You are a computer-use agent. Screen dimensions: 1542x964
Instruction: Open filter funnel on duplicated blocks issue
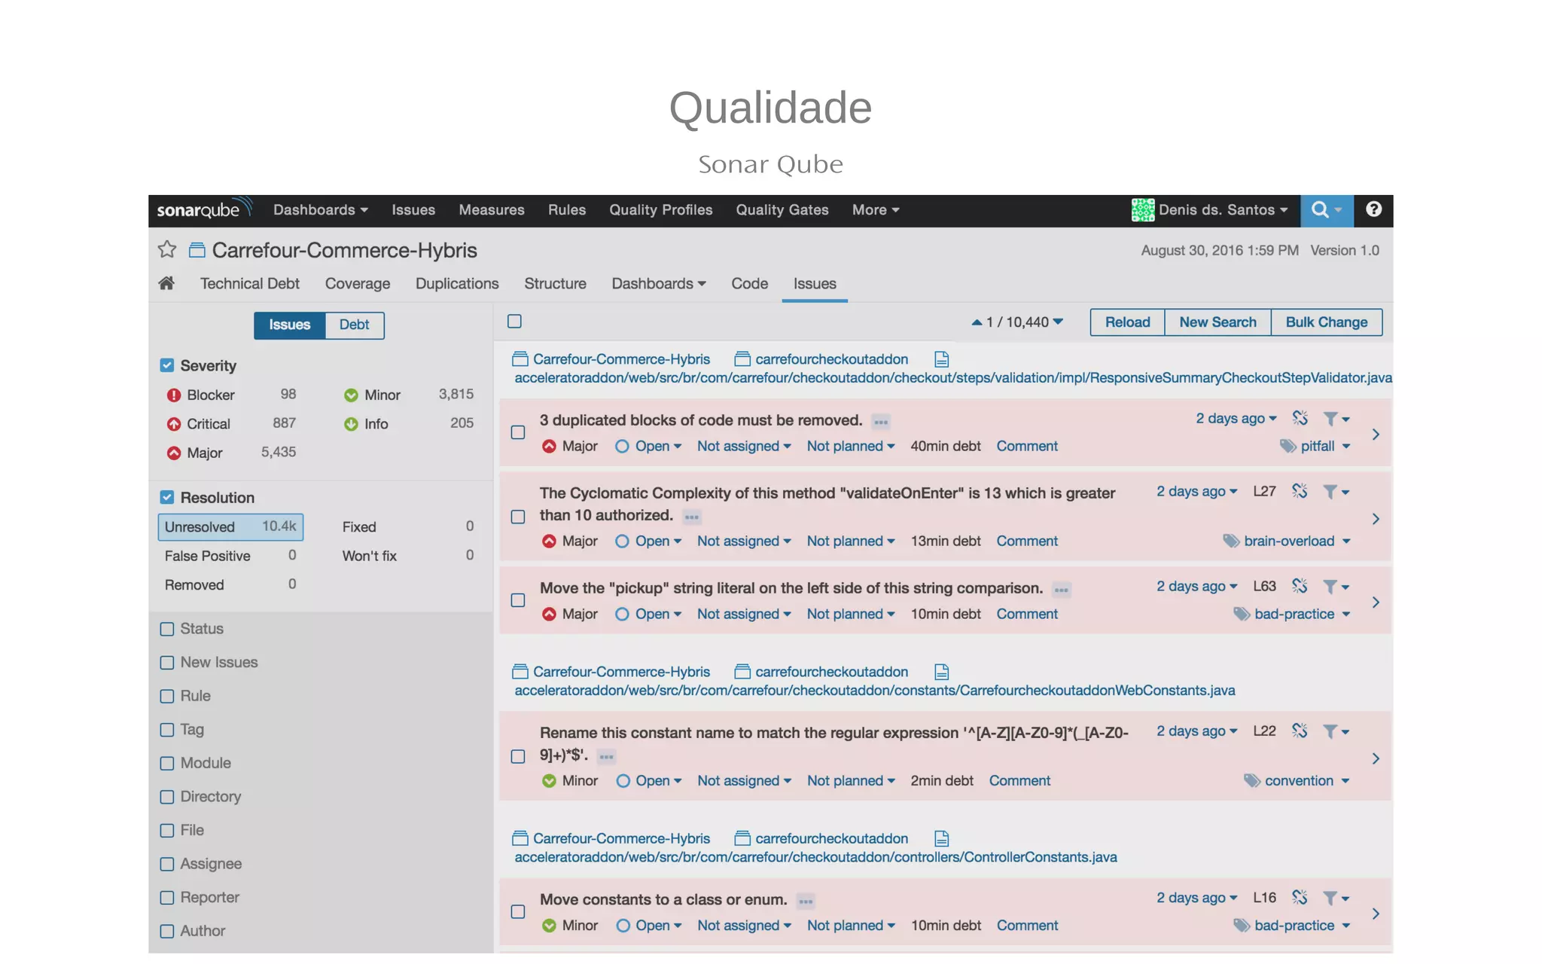click(x=1336, y=418)
